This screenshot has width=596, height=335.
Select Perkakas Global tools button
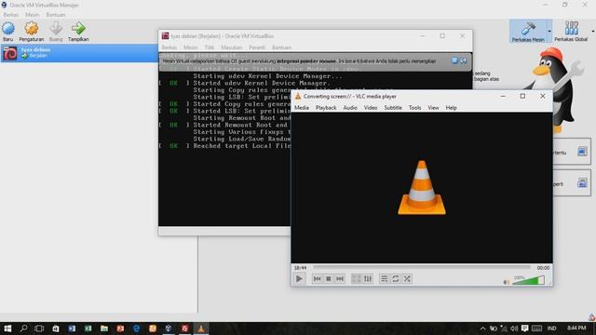tap(571, 31)
